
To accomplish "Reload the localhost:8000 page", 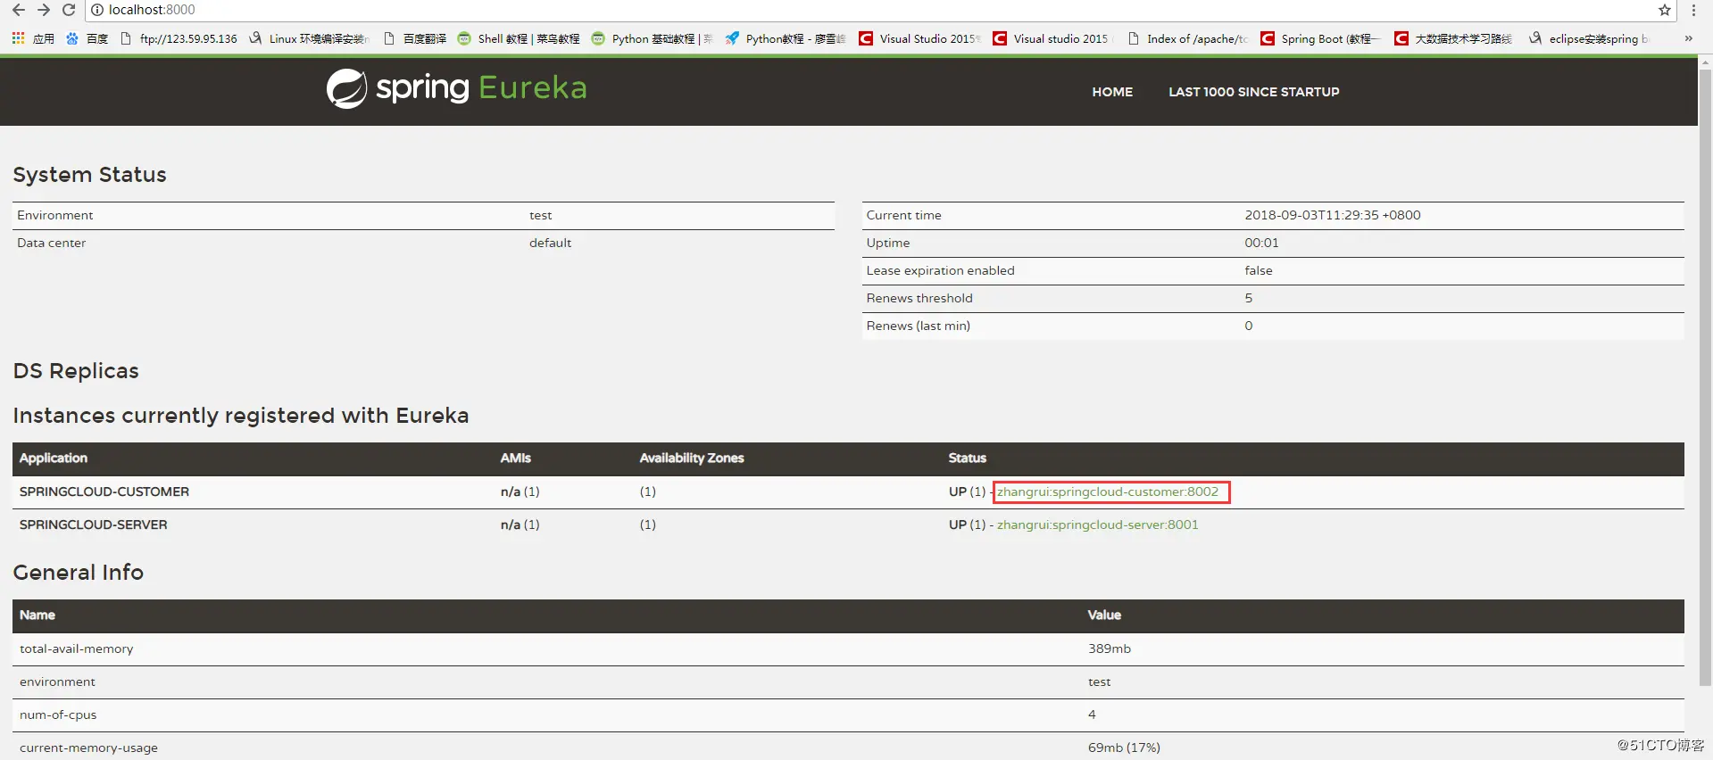I will click(x=69, y=10).
